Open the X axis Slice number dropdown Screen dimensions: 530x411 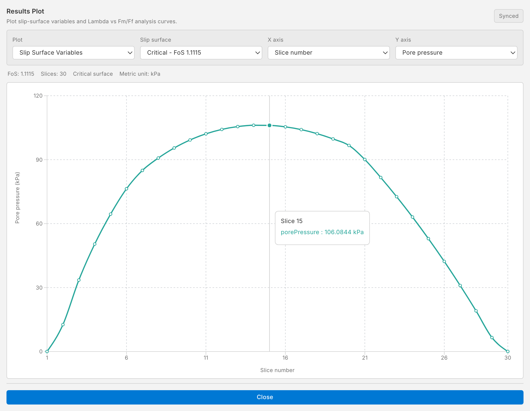coord(329,53)
